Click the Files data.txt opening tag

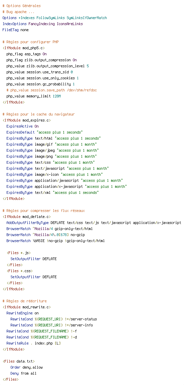point(19,361)
